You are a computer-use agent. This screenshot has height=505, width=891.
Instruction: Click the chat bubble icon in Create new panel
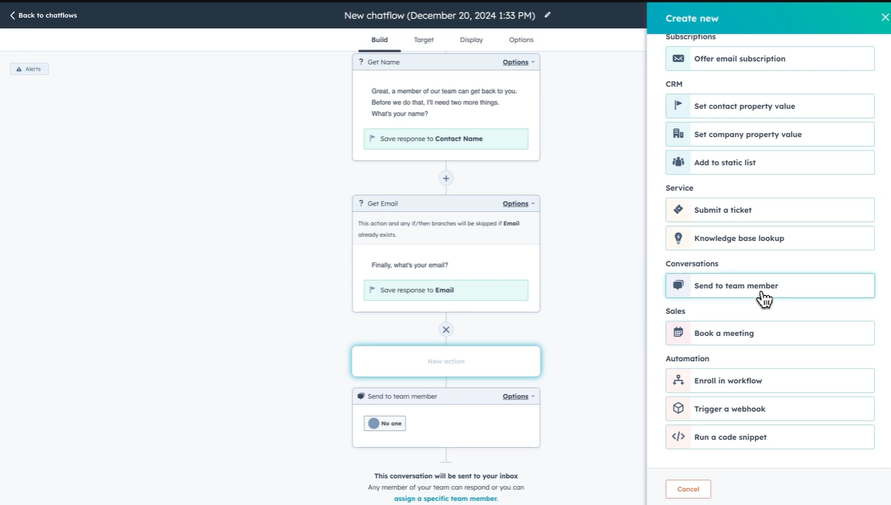(678, 286)
